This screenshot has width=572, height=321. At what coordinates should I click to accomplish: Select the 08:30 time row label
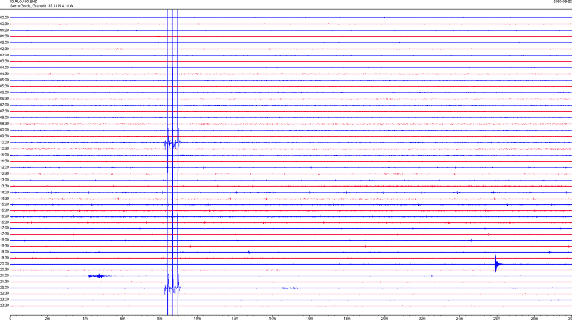pos(4,124)
